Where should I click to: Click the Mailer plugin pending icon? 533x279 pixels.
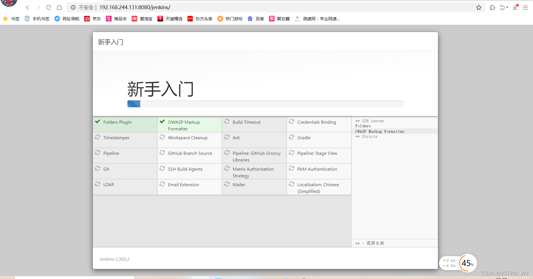pos(227,184)
